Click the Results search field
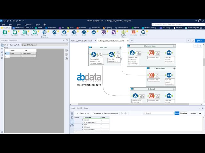205x153 pixels. (158, 113)
